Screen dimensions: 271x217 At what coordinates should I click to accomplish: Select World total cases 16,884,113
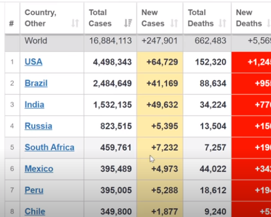pyautogui.click(x=110, y=41)
